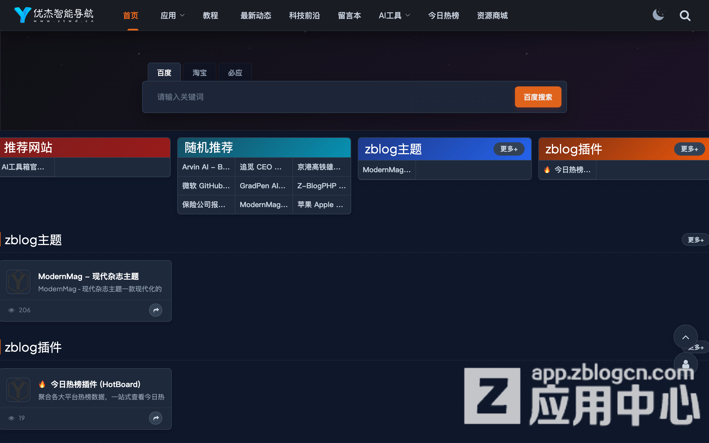Open ModernMag – 现代杂志主题 card title
709x443 pixels.
(88, 276)
